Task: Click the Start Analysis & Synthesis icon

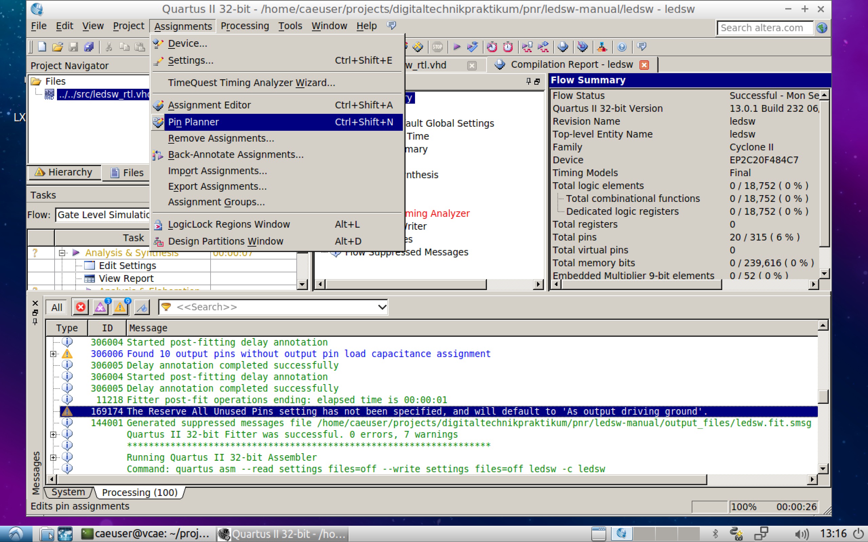Action: pyautogui.click(x=473, y=47)
